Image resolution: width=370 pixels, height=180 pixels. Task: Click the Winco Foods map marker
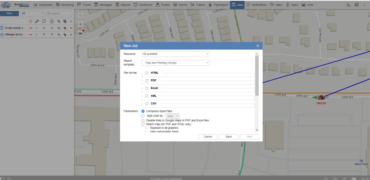362,161
